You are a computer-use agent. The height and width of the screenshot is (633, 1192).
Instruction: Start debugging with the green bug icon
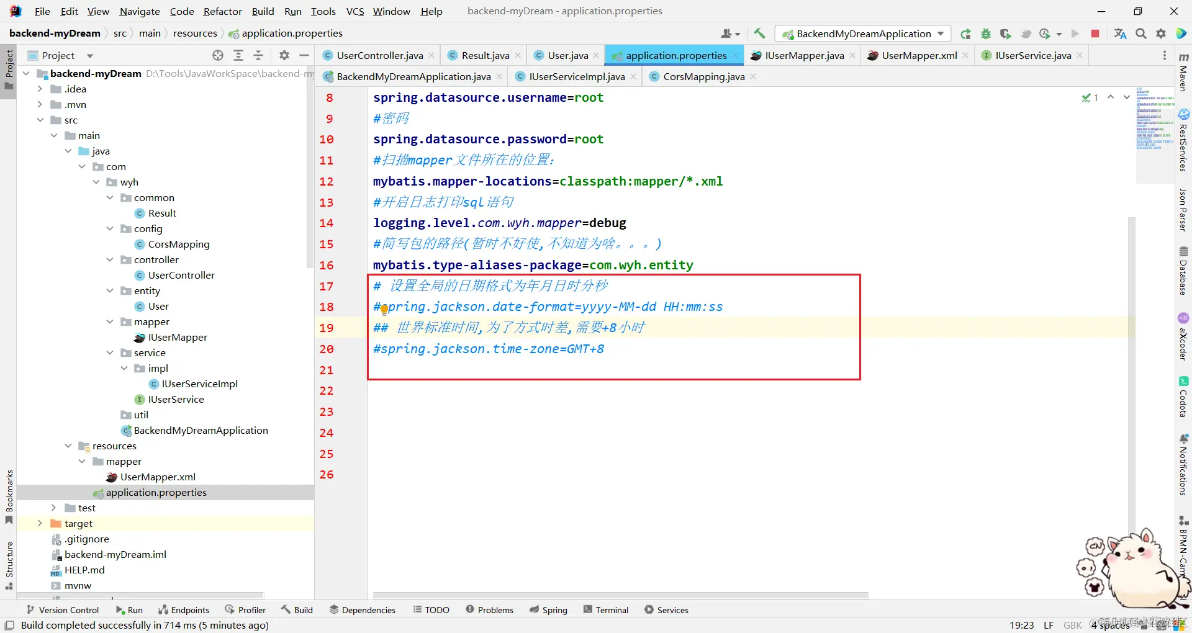(x=985, y=34)
